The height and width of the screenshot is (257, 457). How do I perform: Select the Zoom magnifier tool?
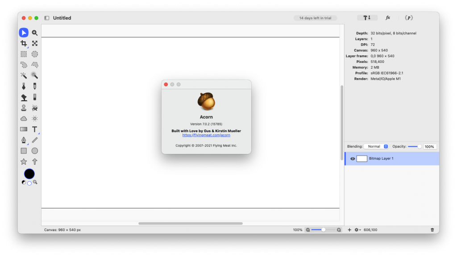pyautogui.click(x=35, y=33)
